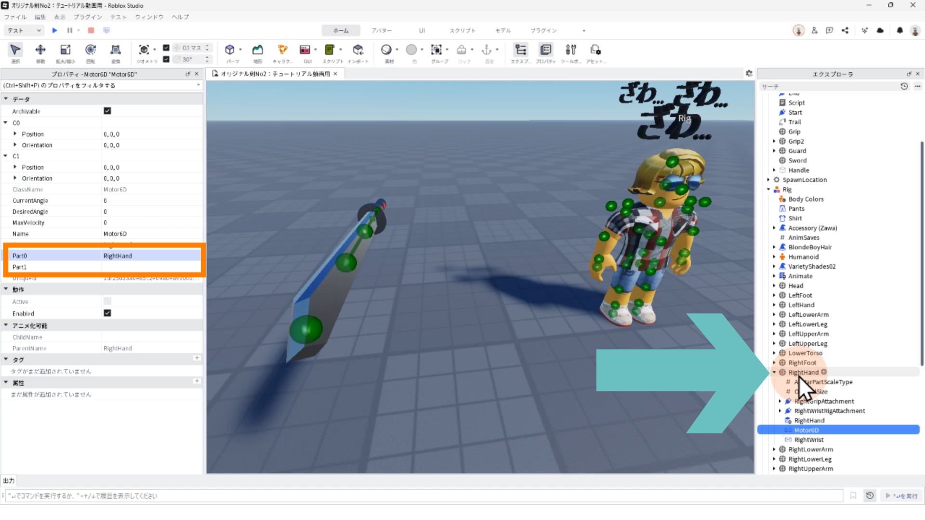Open the File menu
This screenshot has height=520, width=925.
[x=15, y=17]
